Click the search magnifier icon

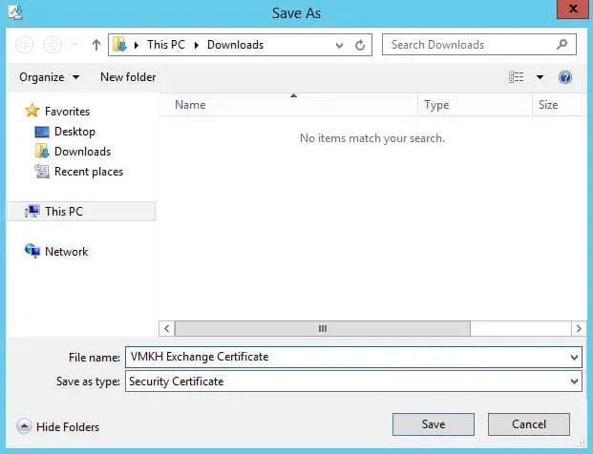[562, 45]
